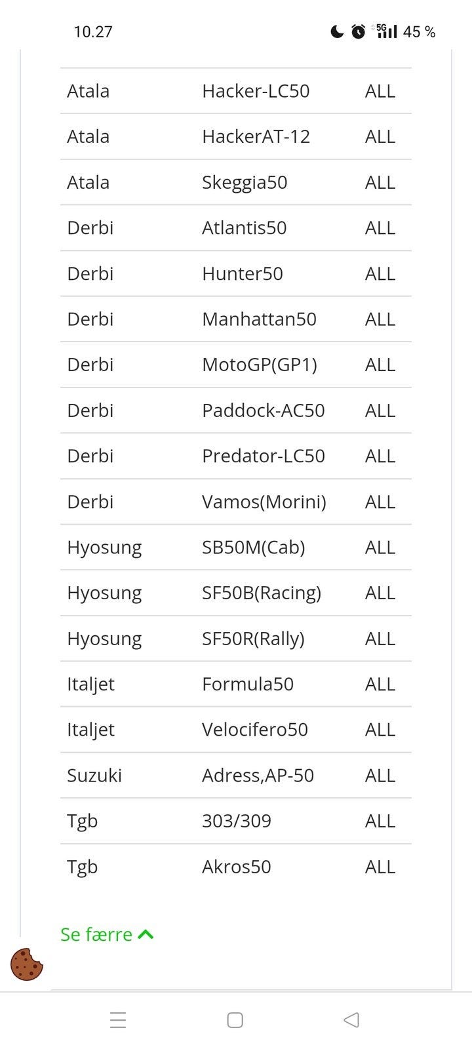Tap the do-not-disturb moon icon

pos(337,31)
